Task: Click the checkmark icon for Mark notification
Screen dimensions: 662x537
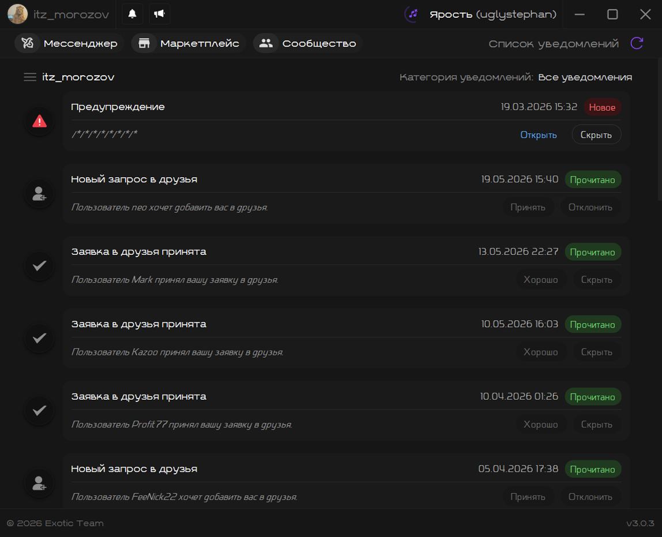Action: tap(39, 266)
